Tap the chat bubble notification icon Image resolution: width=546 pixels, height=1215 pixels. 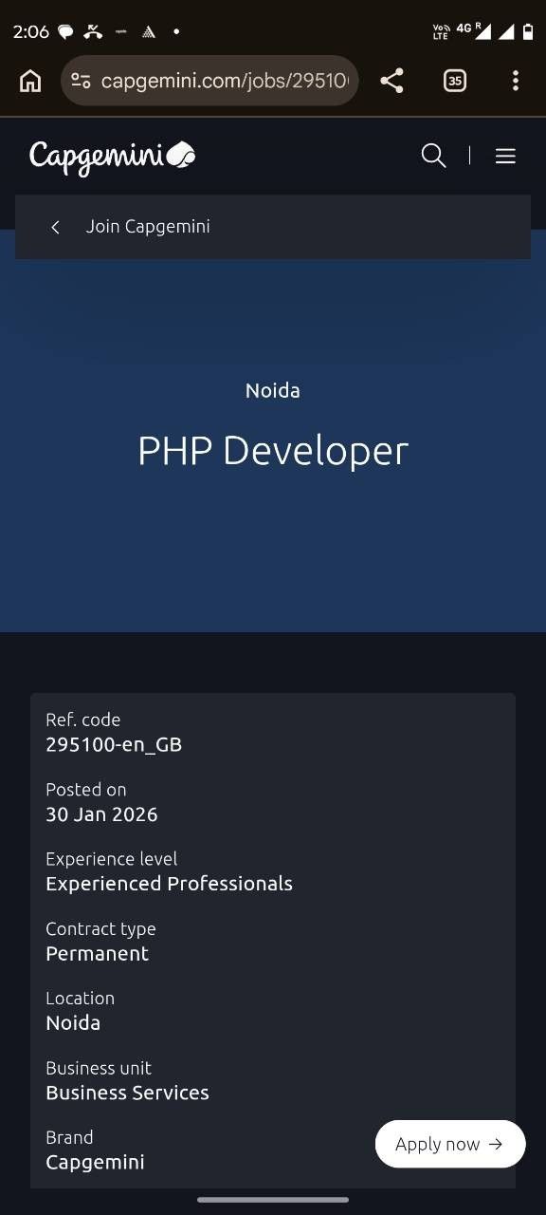(x=65, y=31)
